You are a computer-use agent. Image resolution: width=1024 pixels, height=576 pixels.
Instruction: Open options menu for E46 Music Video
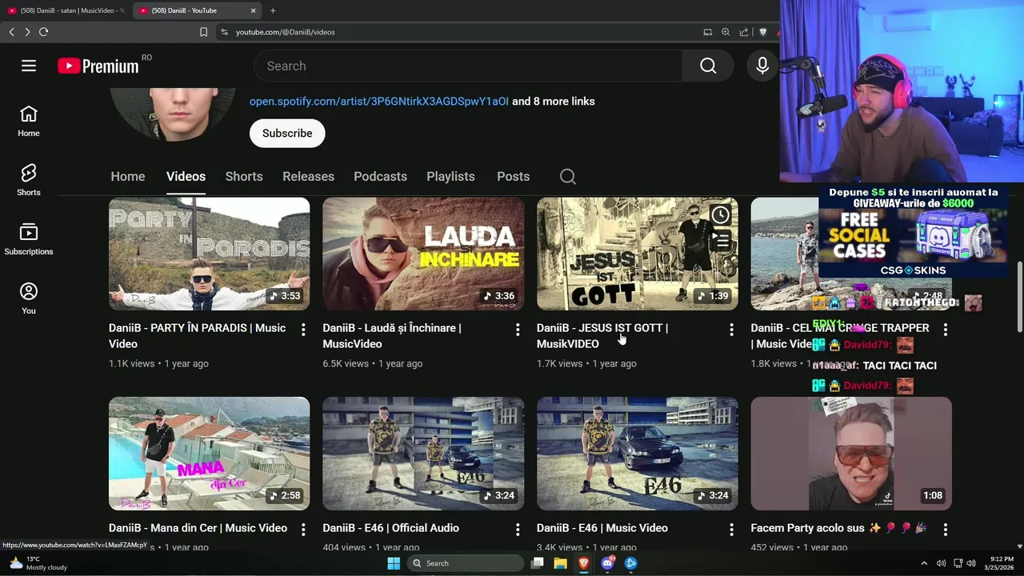tap(731, 530)
